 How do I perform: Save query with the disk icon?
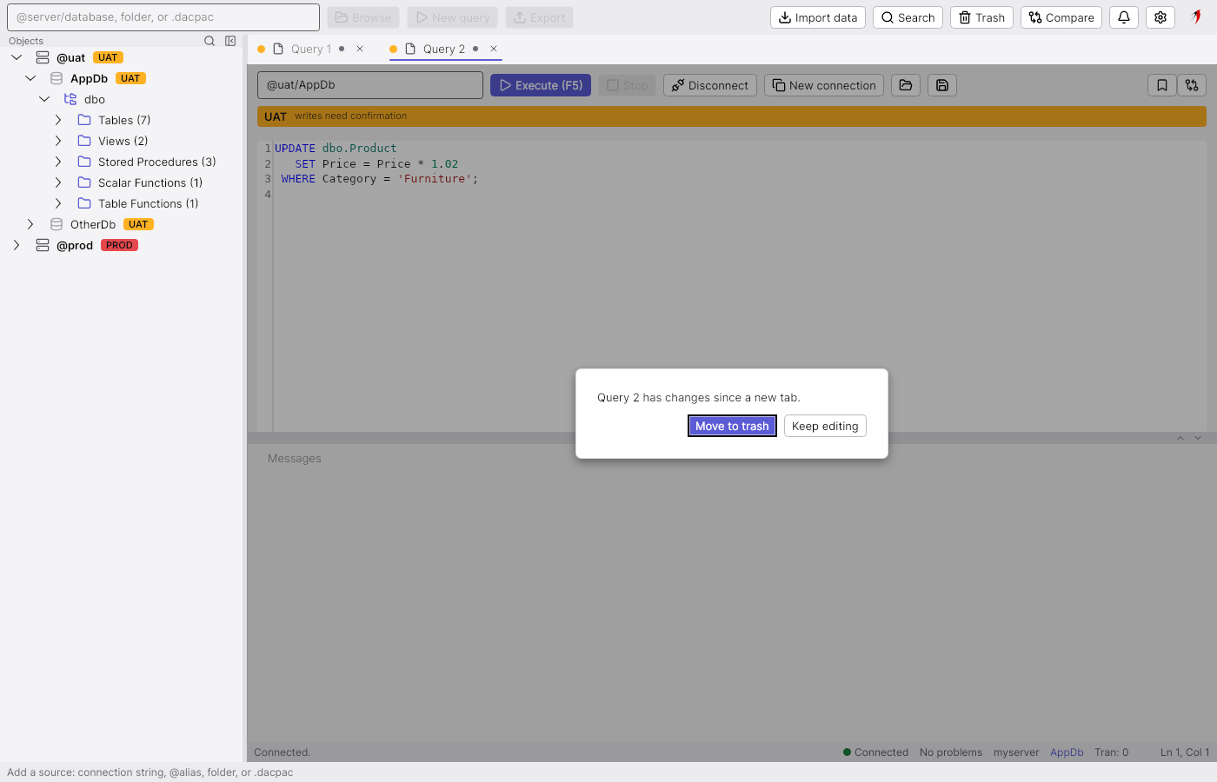point(942,85)
